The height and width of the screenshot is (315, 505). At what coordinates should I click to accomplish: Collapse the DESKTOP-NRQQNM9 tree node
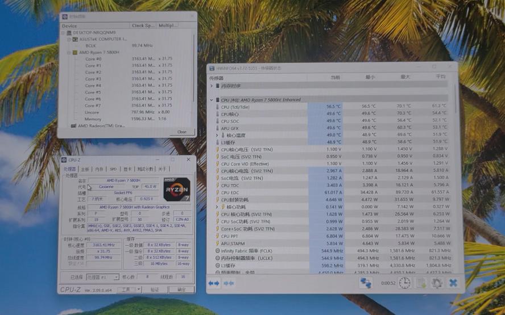(x=63, y=33)
